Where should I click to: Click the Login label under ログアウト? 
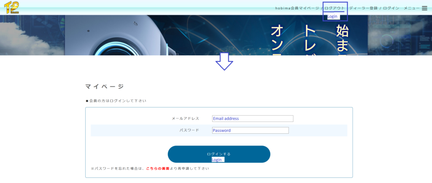tap(332, 16)
